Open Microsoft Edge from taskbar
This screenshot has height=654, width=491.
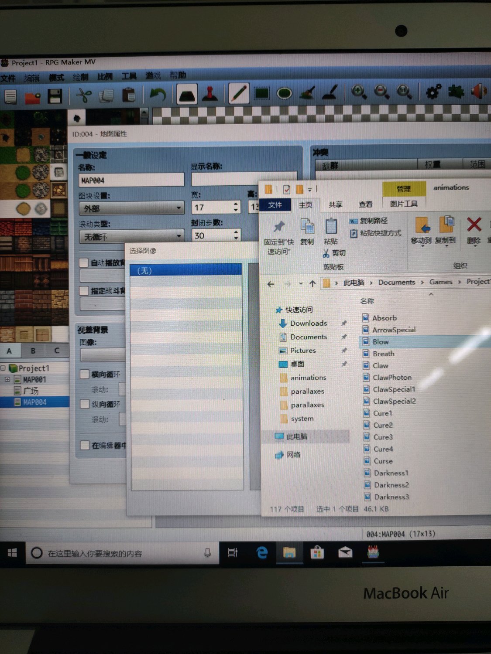click(x=262, y=553)
